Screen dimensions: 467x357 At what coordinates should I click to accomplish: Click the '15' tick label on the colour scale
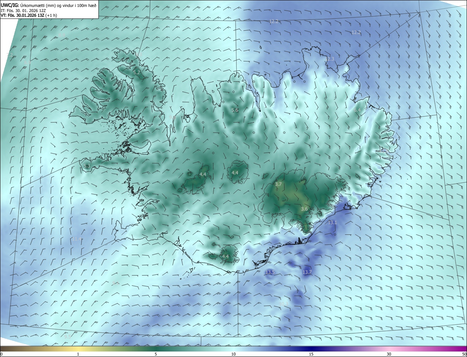click(x=311, y=354)
